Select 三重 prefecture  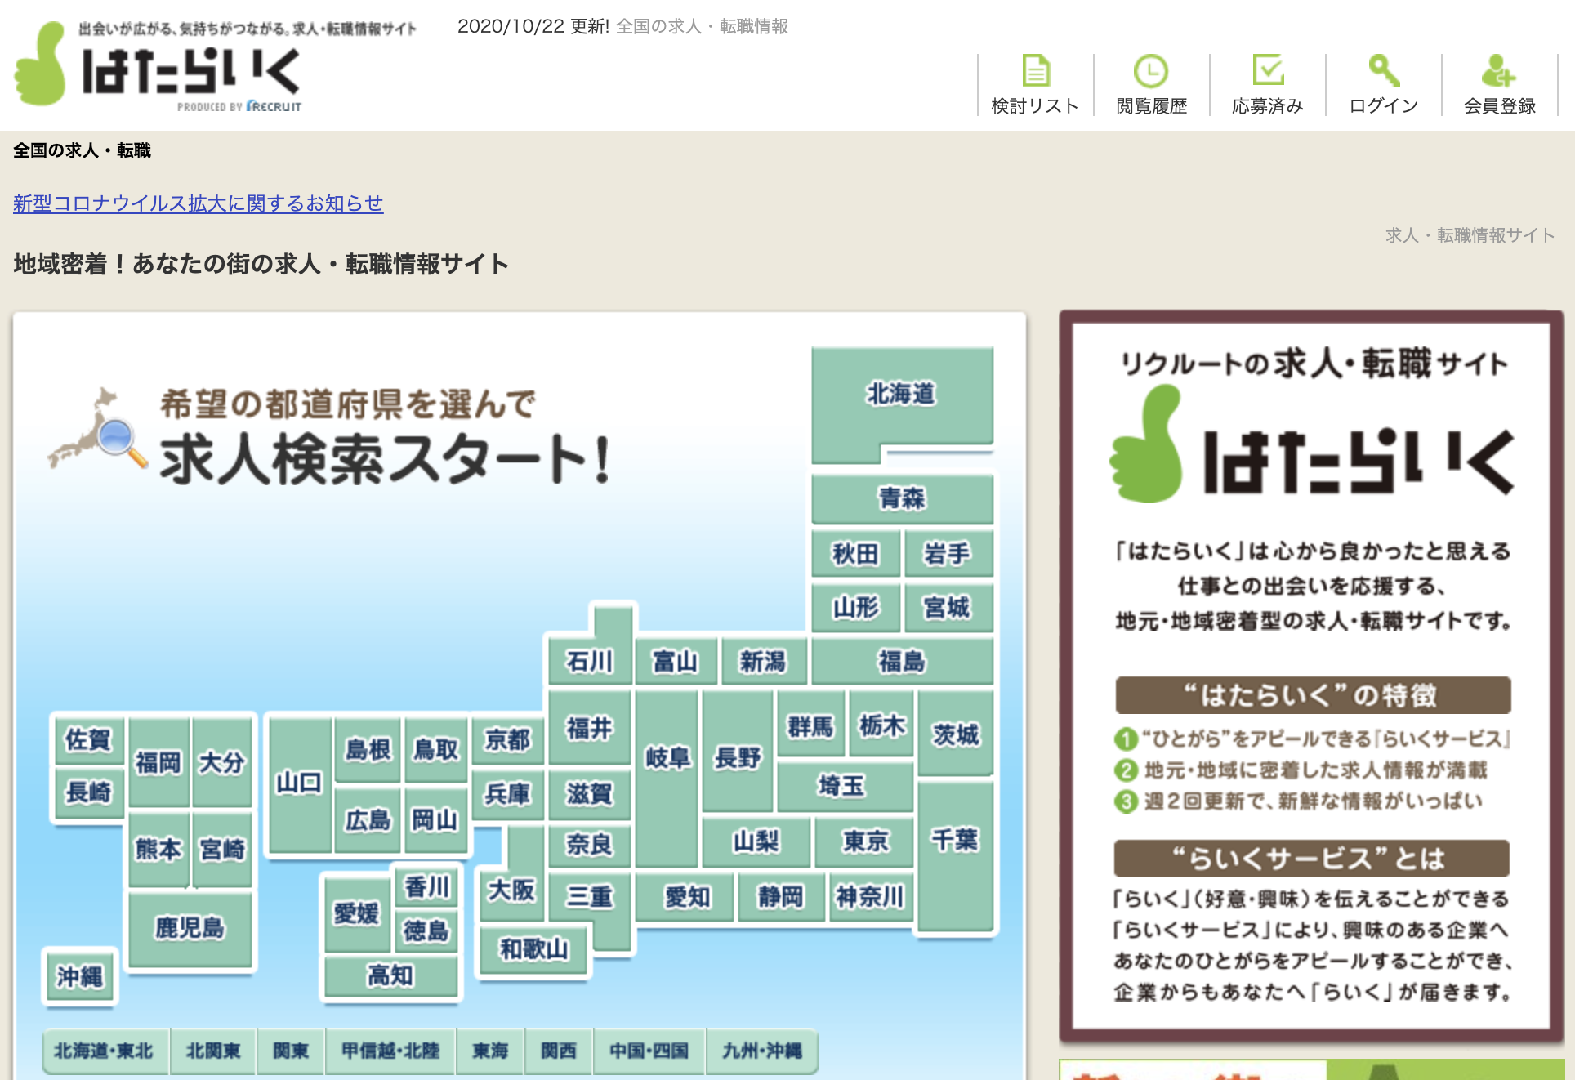(x=589, y=896)
